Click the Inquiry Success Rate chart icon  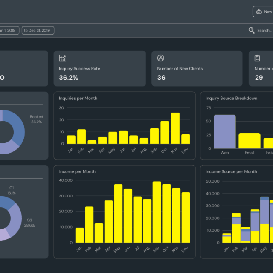click(62, 58)
